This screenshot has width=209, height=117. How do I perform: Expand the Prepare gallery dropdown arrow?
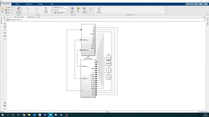52,10
